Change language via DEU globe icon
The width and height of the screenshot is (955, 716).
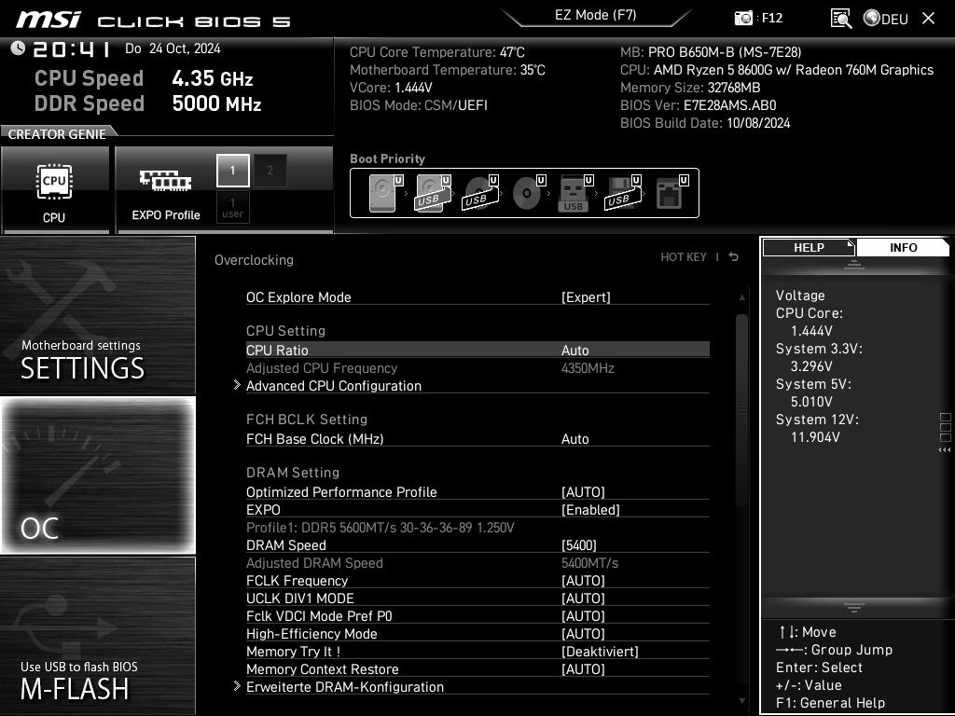(x=886, y=19)
